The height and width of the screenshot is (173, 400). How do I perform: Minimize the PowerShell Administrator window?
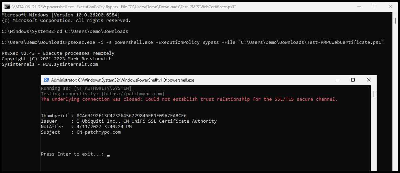[337, 80]
